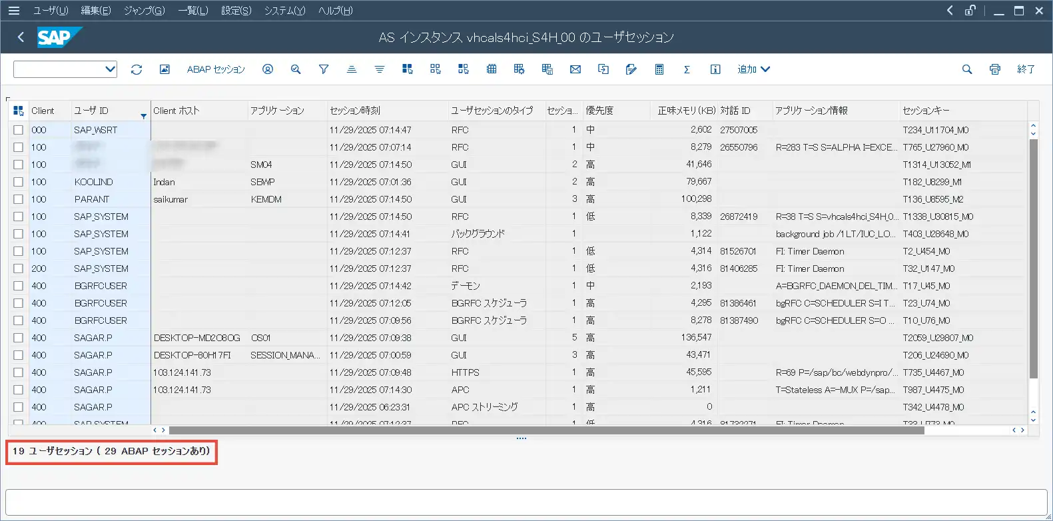
Task: Check the SAGAR.P HTTPS session row
Action: click(19, 372)
